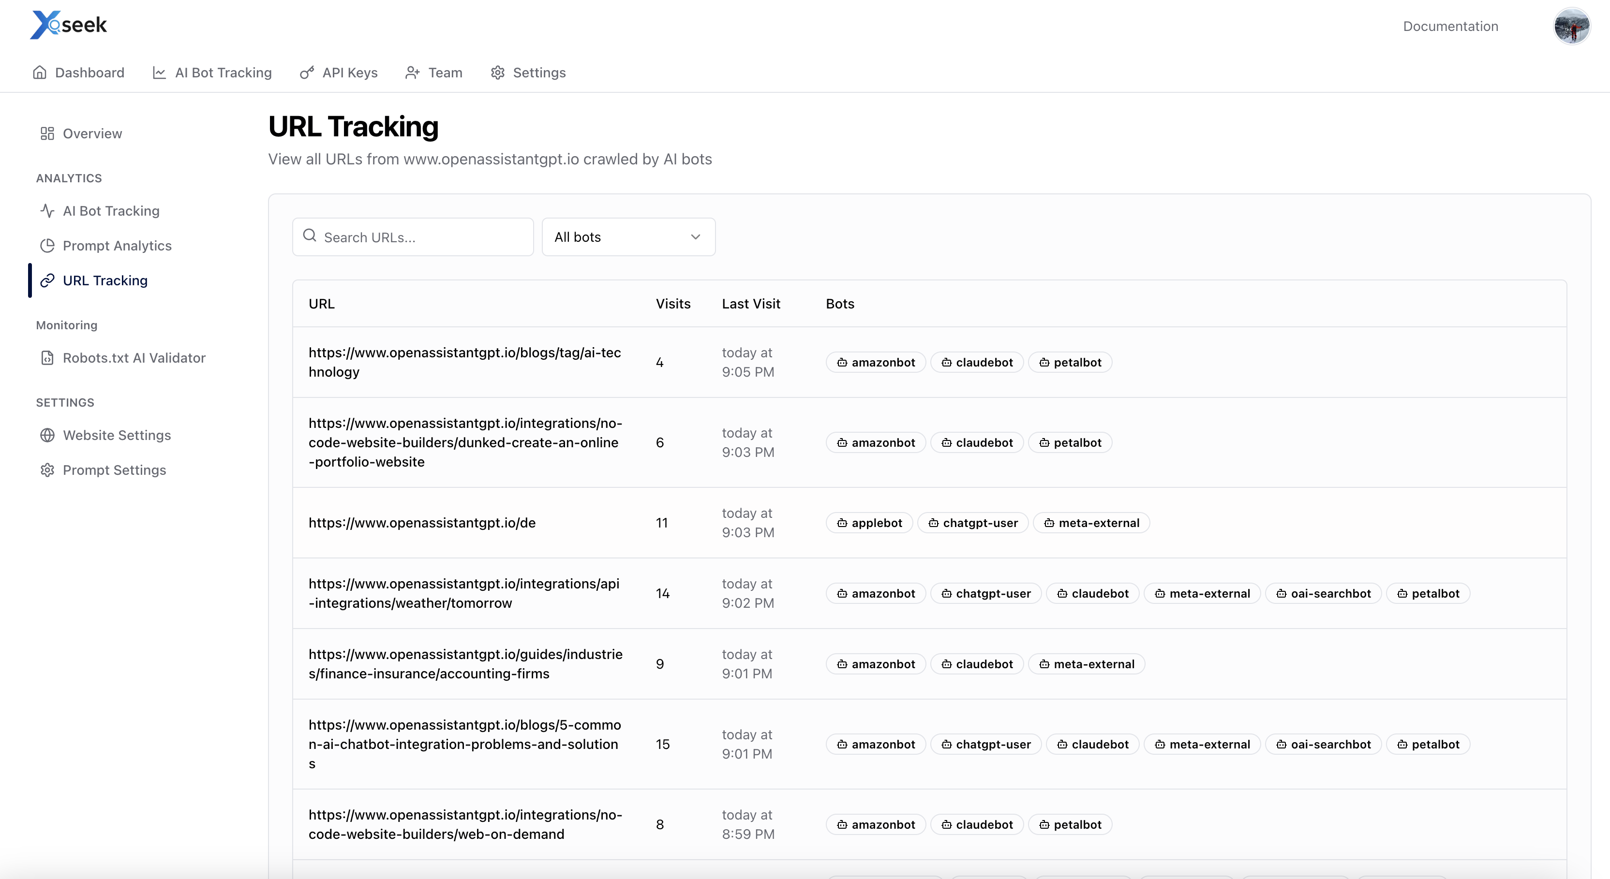Open the All bots filter dropdown
1610x879 pixels.
tap(628, 237)
